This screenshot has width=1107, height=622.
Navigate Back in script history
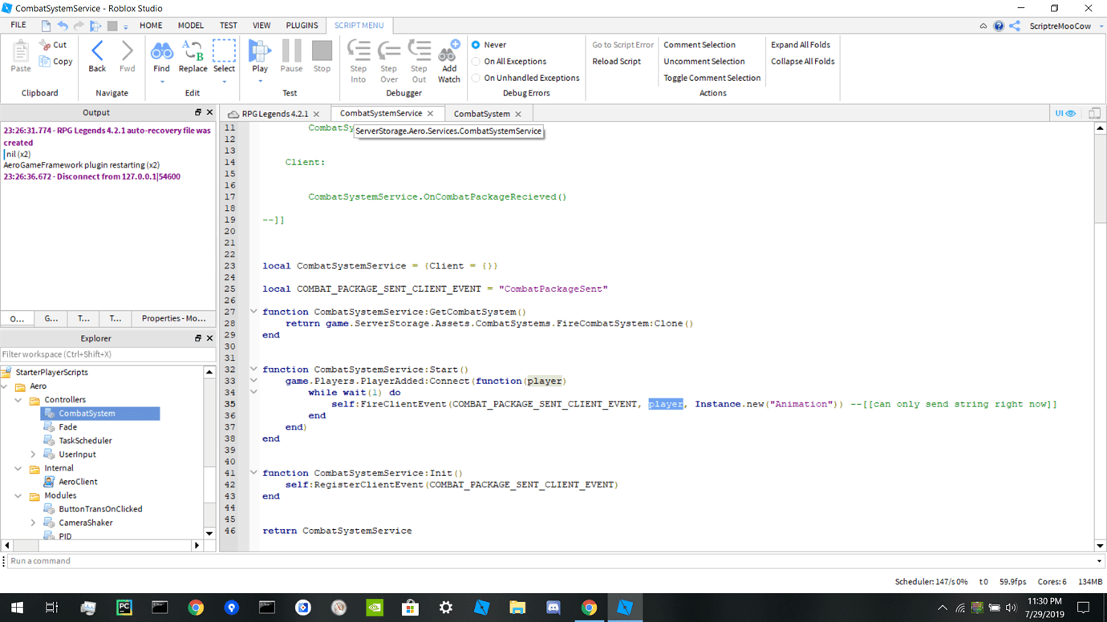tap(97, 53)
